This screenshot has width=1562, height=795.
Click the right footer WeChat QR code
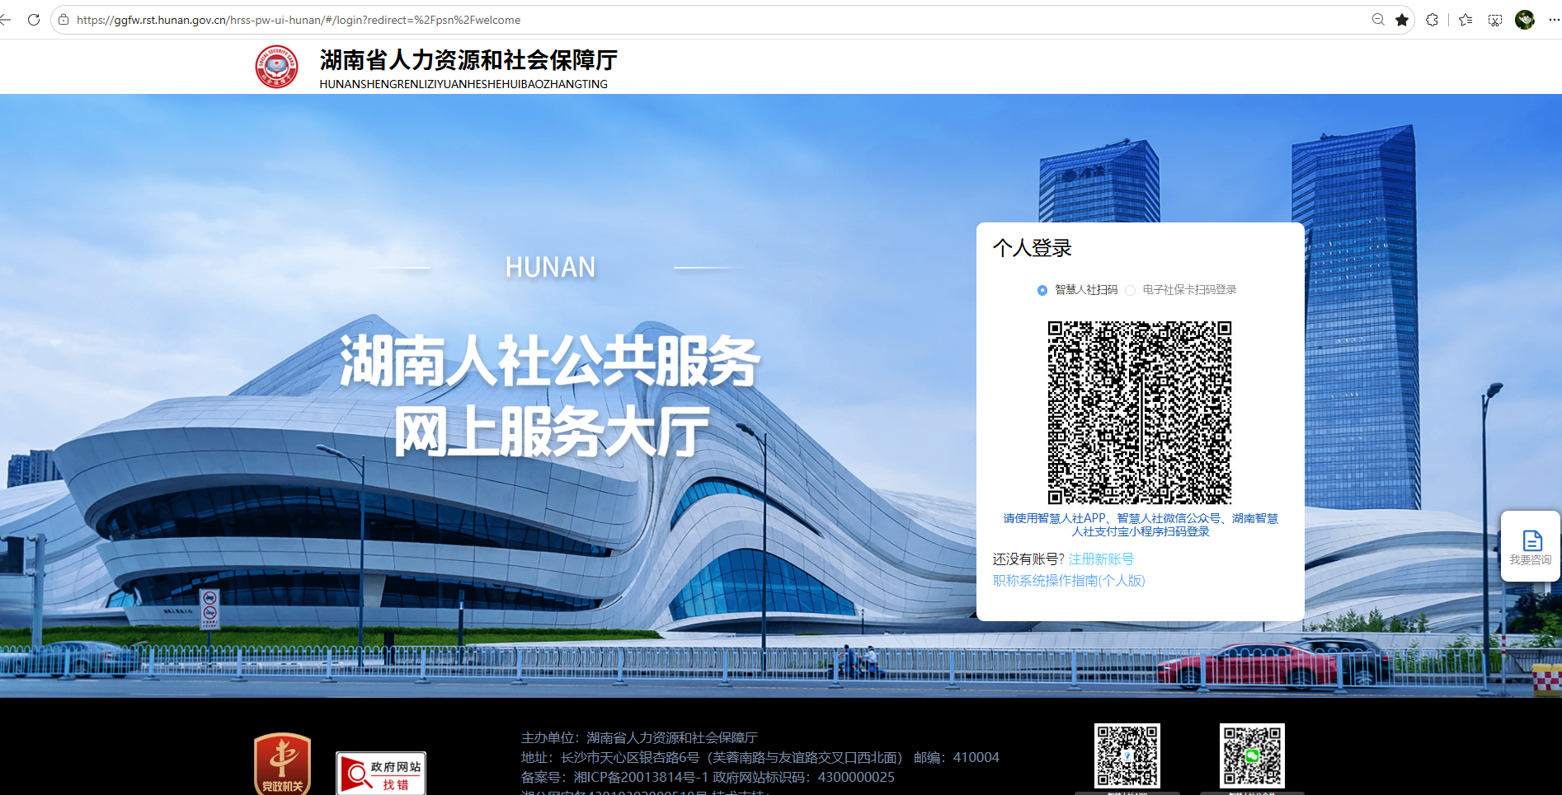[1252, 755]
